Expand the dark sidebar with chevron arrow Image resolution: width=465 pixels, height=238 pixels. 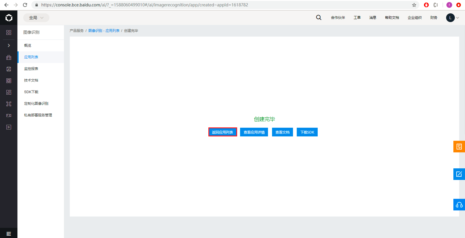tap(9, 45)
